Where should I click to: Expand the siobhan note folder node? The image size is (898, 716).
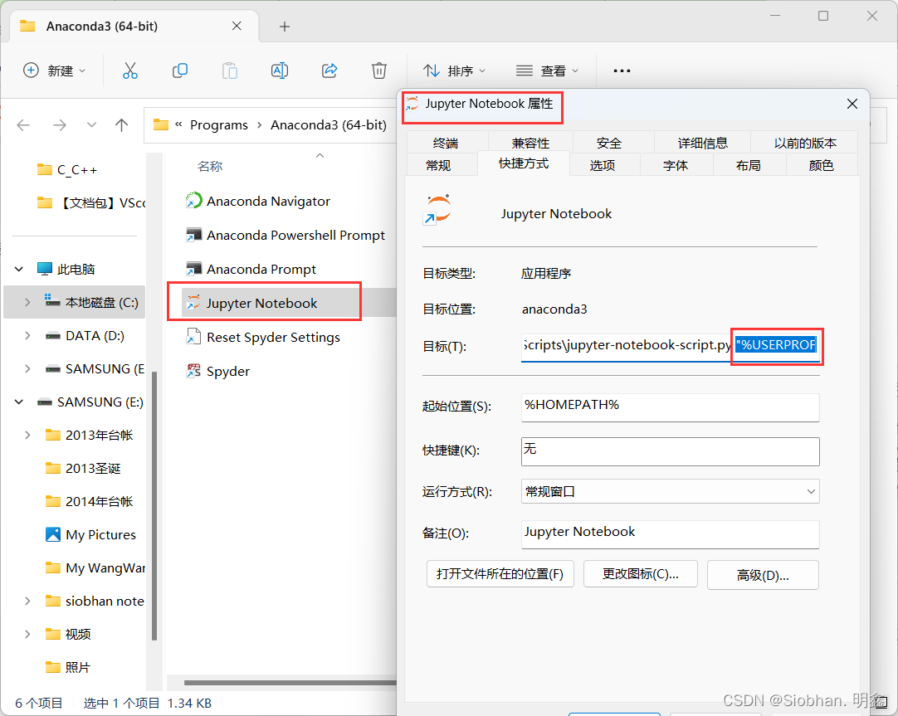27,601
